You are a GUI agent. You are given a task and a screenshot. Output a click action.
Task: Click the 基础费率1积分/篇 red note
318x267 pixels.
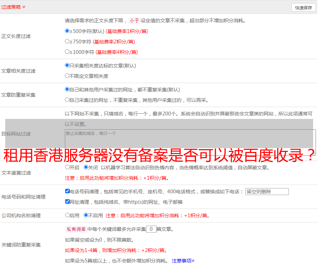[127, 31]
